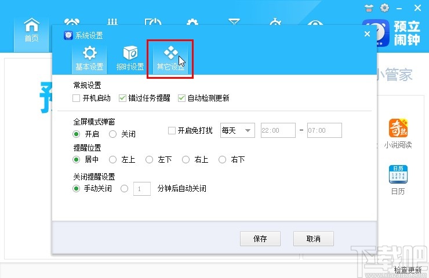Choose 左下 reminder position
The width and height of the screenshot is (429, 278).
(149, 160)
